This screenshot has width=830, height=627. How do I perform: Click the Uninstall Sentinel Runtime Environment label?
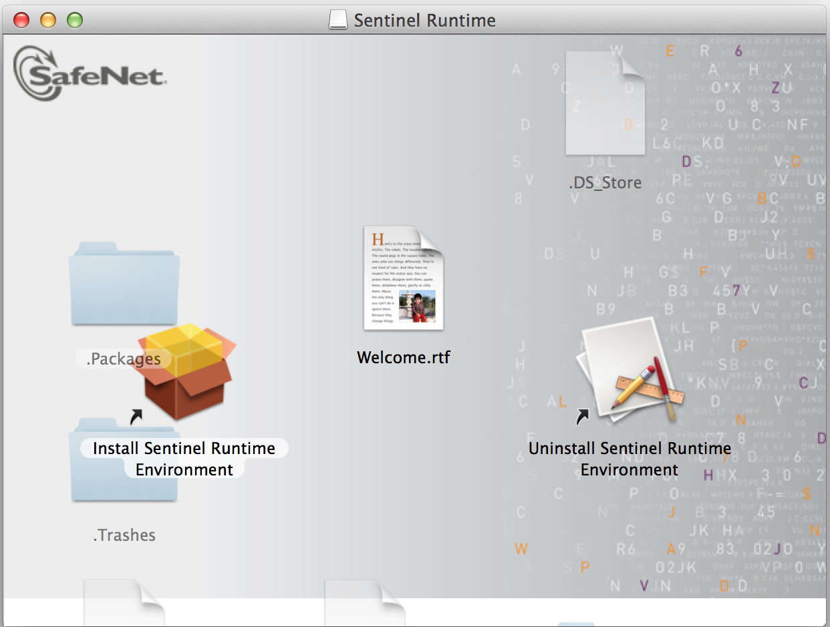pyautogui.click(x=630, y=459)
